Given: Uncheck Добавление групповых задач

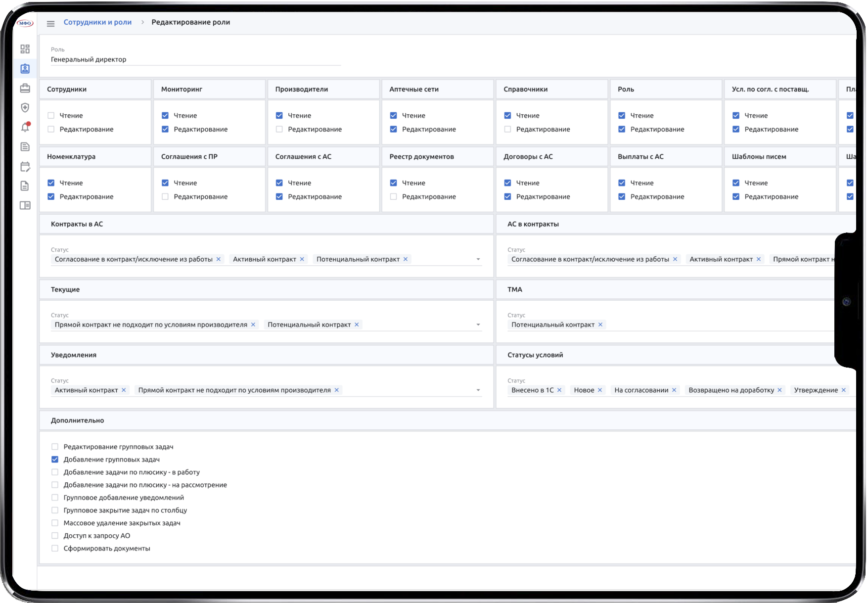Looking at the screenshot, I should (x=55, y=460).
